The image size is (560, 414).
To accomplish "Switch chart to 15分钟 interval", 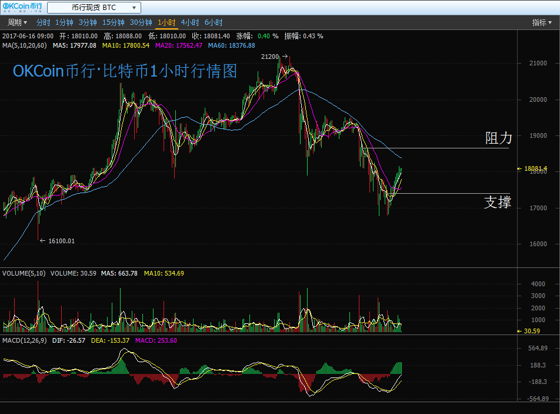I will pos(114,22).
